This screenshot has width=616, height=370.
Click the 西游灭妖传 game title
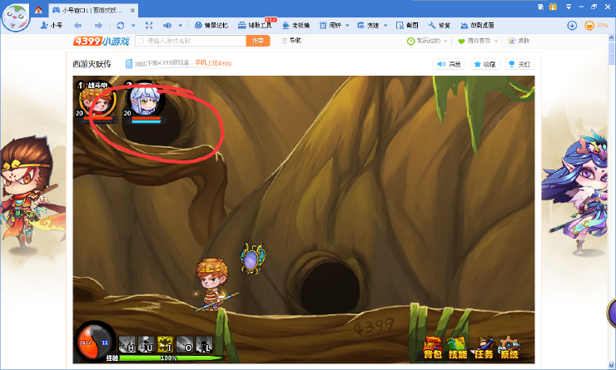[x=92, y=64]
